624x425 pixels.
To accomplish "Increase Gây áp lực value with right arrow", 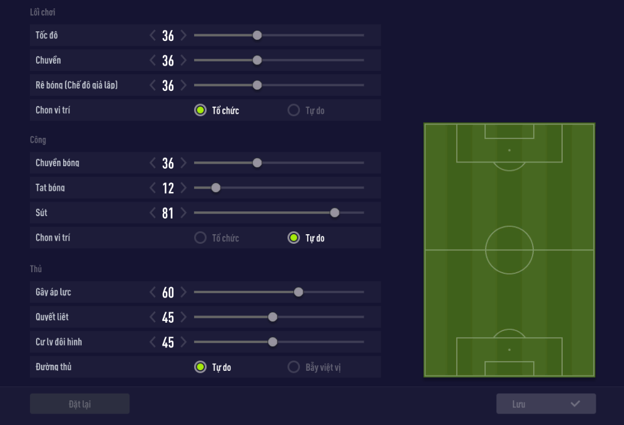I will coord(183,293).
